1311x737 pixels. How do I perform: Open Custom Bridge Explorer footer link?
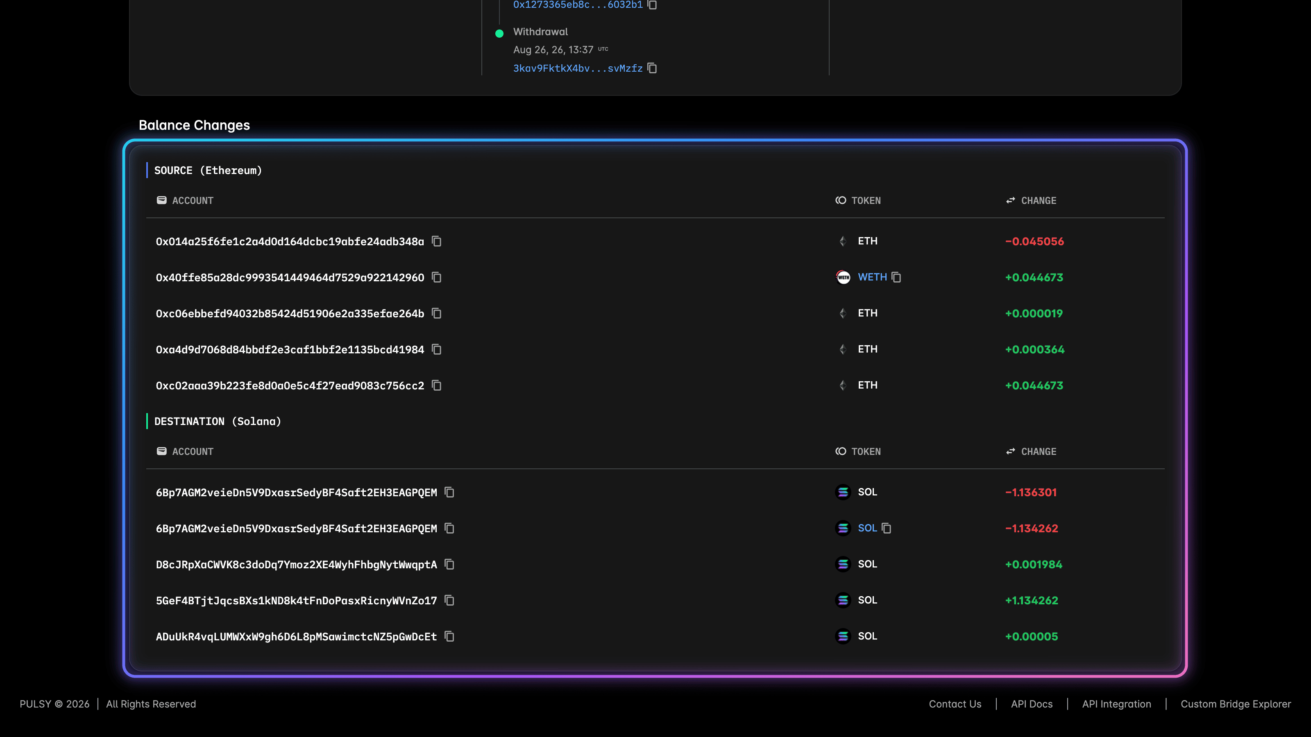1236,704
